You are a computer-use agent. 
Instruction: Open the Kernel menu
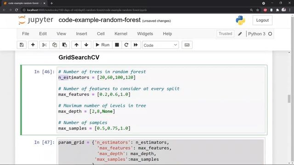(121, 33)
